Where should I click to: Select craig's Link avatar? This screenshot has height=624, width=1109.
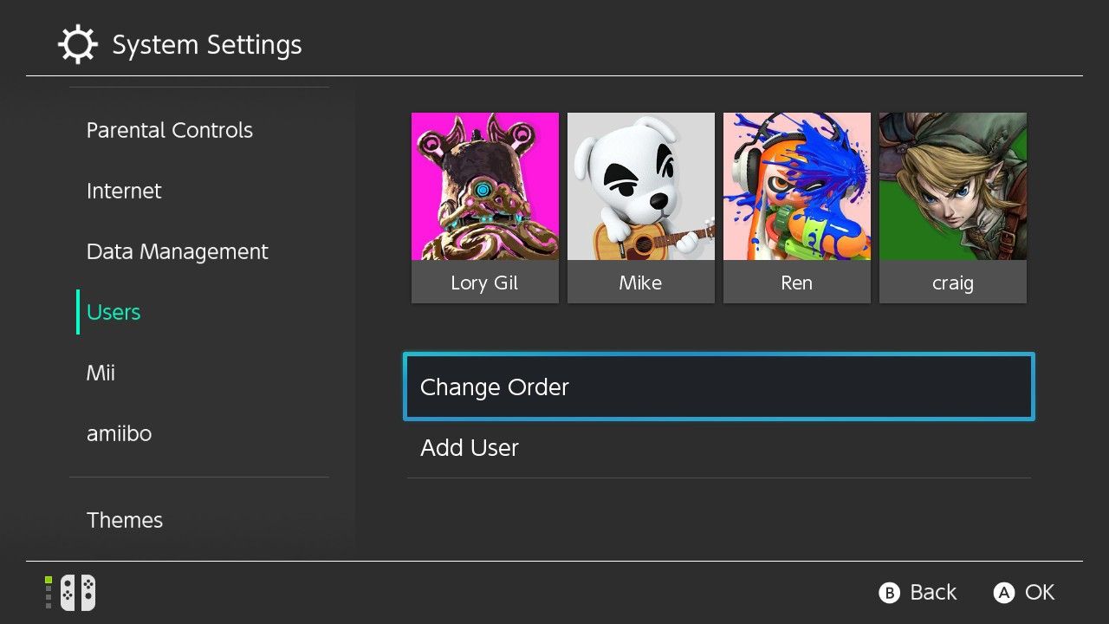pyautogui.click(x=952, y=186)
